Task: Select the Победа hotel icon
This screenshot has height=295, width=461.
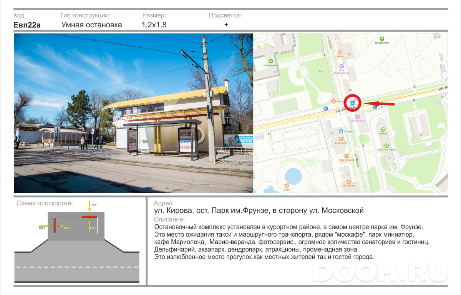Action: click(x=382, y=130)
